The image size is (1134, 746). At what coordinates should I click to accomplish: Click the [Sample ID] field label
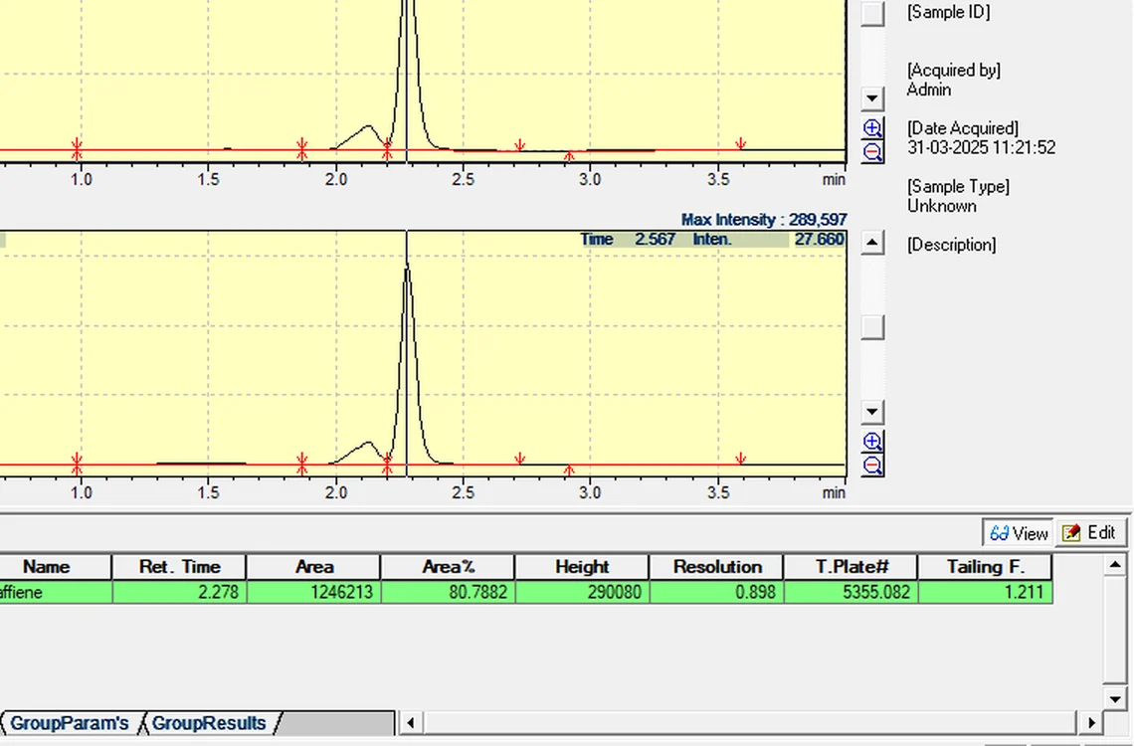coord(948,12)
